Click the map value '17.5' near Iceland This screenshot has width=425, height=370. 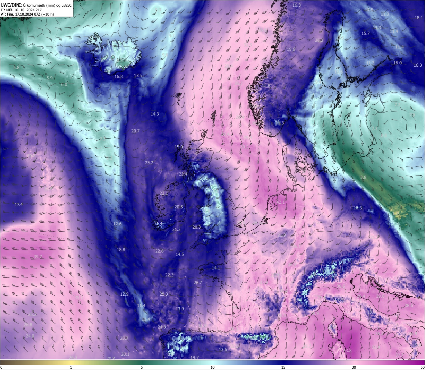pos(138,76)
